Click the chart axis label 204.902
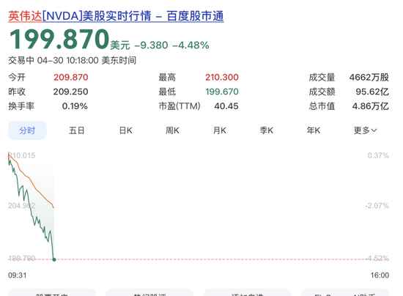This screenshot has height=296, width=403. pyautogui.click(x=21, y=206)
